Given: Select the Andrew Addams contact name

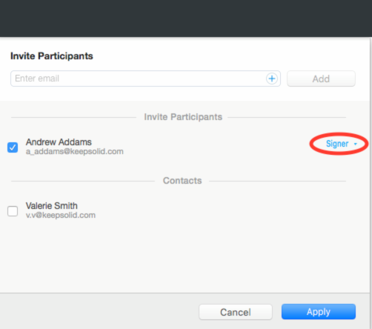Looking at the screenshot, I should tap(59, 142).
